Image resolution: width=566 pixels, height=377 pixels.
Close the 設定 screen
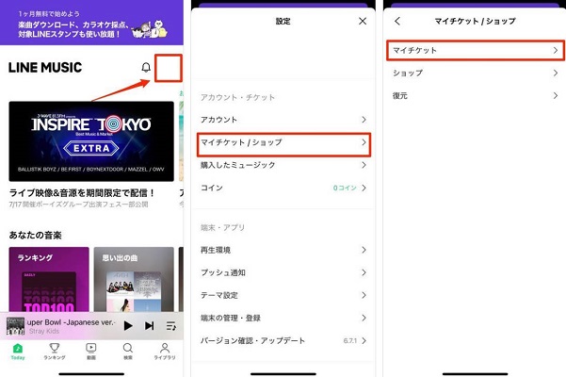(x=363, y=22)
